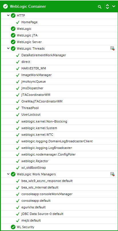Click the check mark beside ThreadPool

[x=18, y=108]
